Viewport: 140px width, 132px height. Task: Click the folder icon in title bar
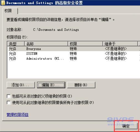pyautogui.click(x=3, y=2)
